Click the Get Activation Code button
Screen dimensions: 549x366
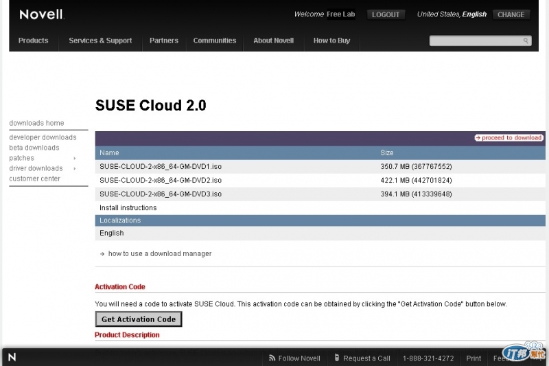pyautogui.click(x=139, y=319)
